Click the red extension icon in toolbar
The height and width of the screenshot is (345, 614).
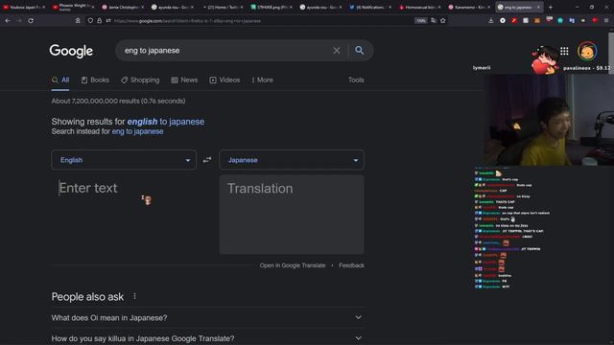514,21
